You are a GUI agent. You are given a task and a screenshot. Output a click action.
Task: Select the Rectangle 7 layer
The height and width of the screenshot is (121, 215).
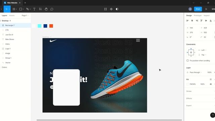click(15, 26)
